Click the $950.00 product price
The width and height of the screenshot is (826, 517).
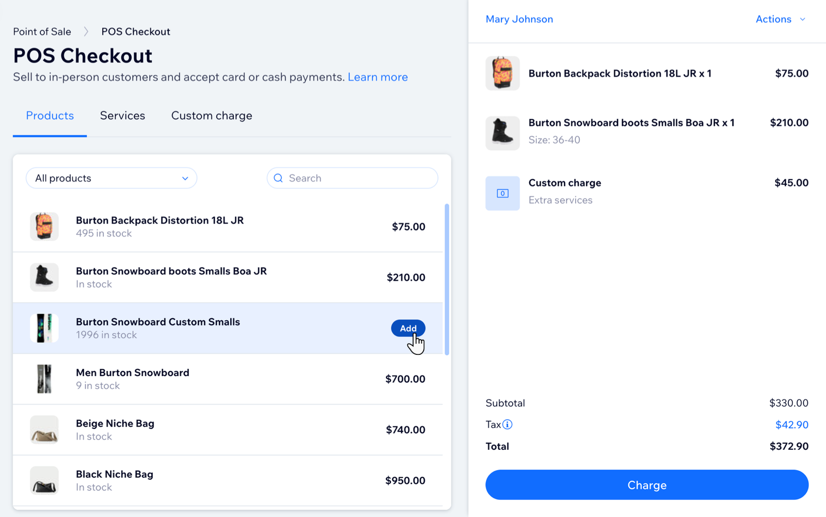405,480
